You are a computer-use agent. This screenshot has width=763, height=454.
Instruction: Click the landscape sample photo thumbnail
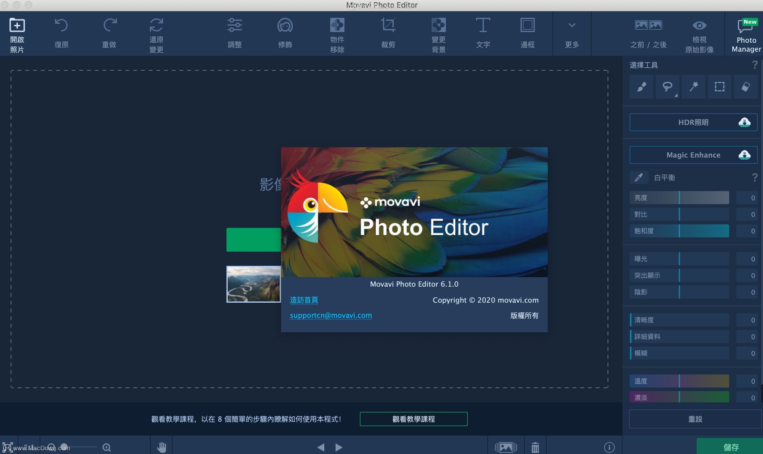253,284
